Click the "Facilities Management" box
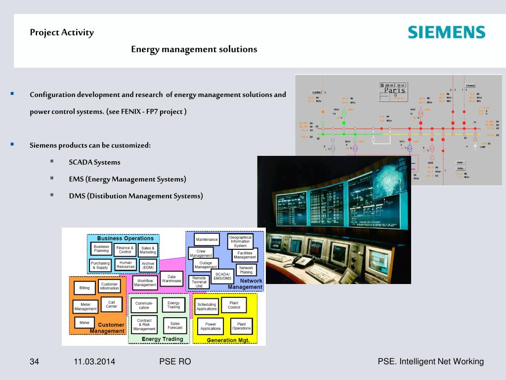 pos(245,255)
